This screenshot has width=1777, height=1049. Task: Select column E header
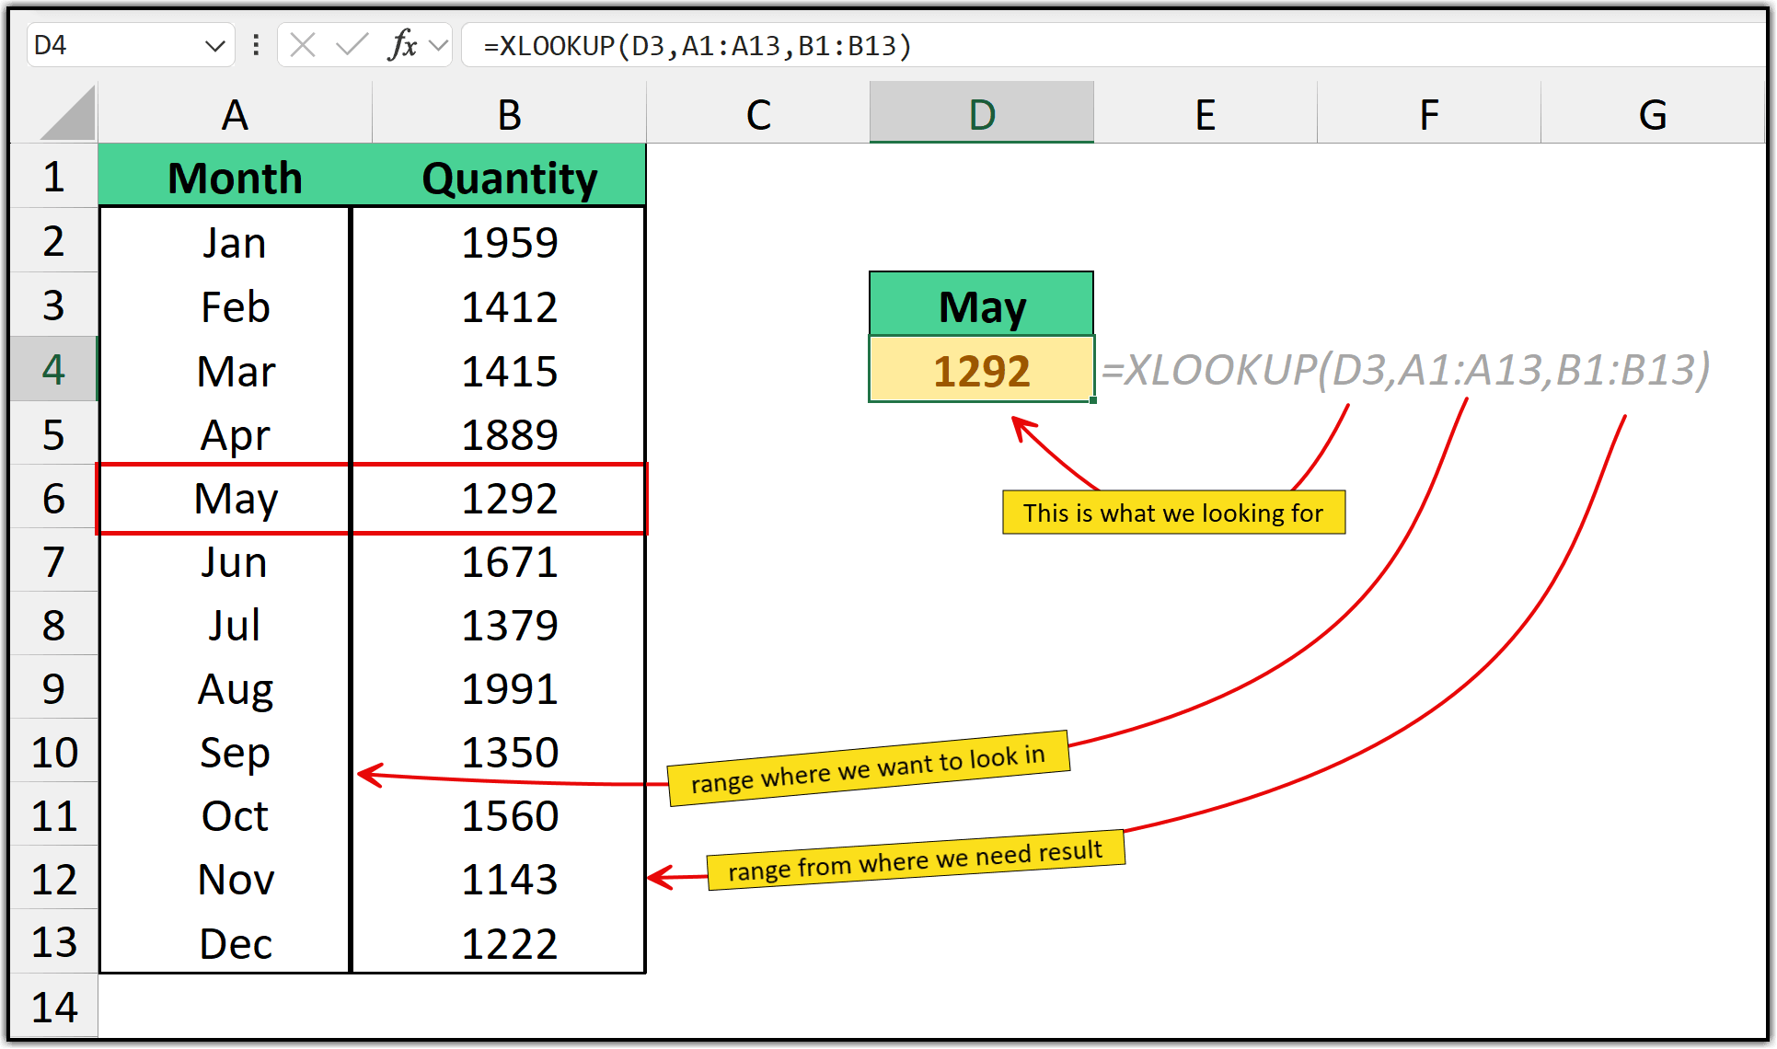[1206, 114]
